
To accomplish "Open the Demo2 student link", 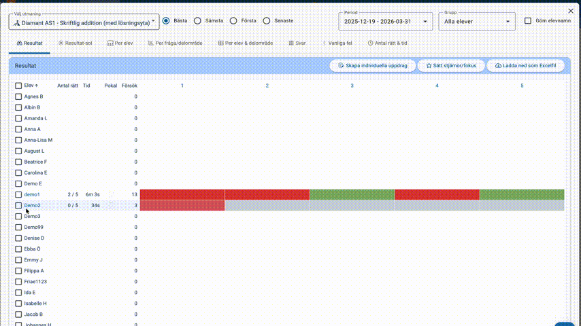I will pos(32,205).
